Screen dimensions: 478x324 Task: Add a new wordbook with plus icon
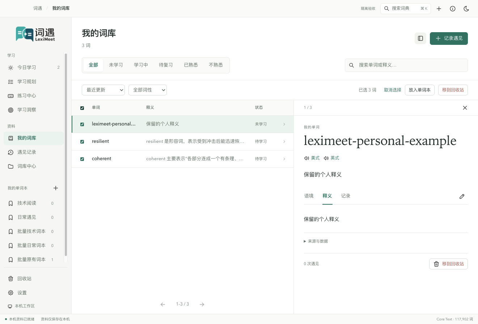click(56, 188)
